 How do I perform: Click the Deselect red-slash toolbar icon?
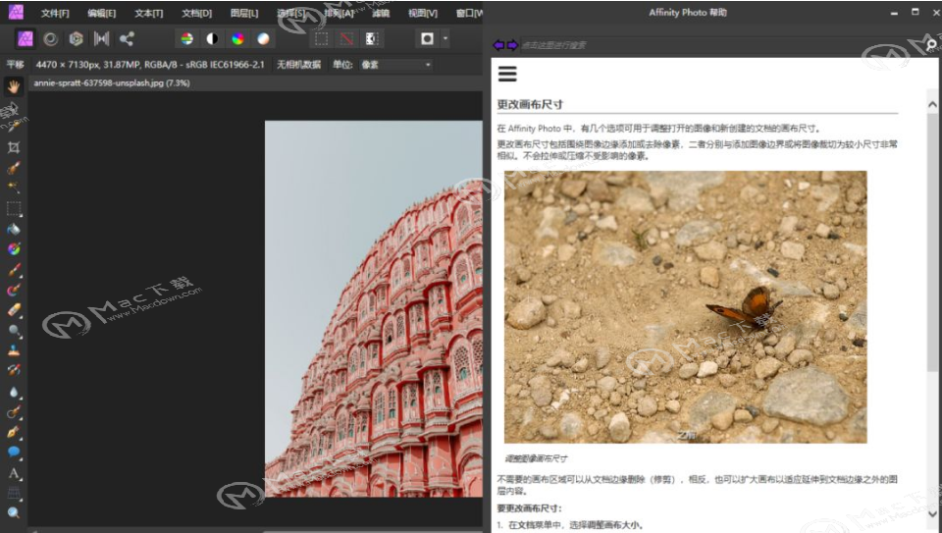tap(346, 39)
